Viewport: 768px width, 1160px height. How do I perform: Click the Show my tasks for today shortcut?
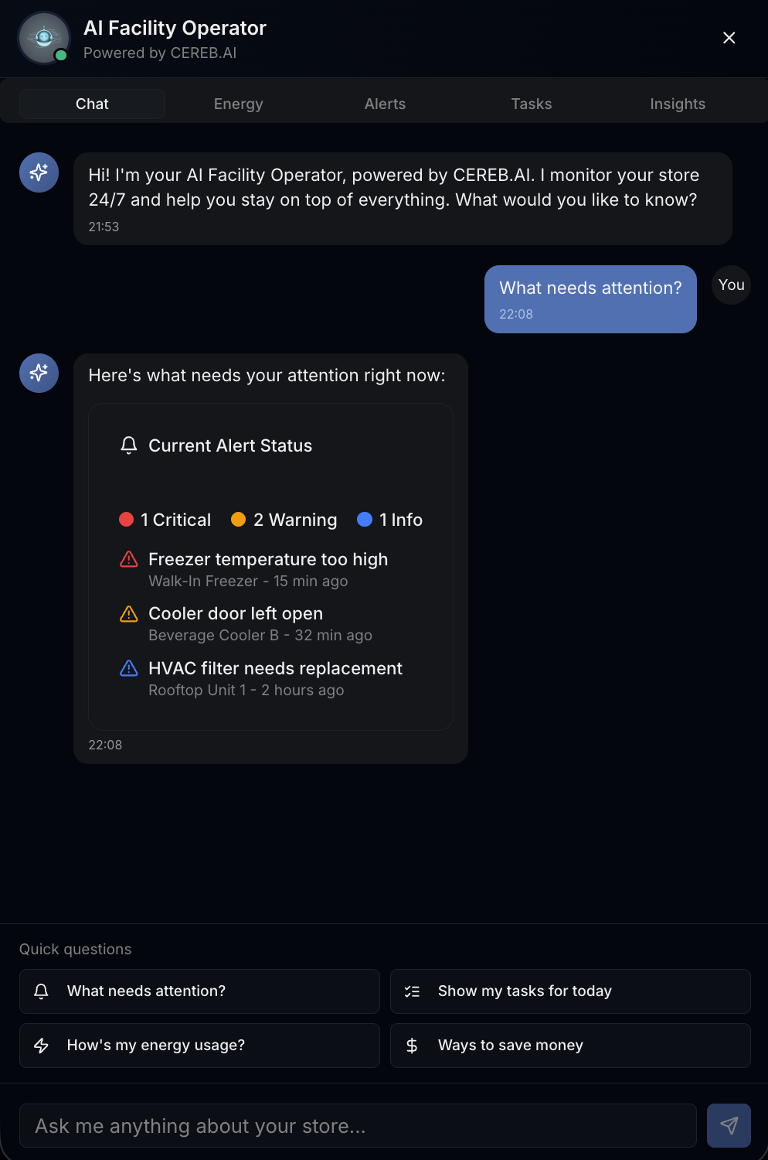pos(570,991)
